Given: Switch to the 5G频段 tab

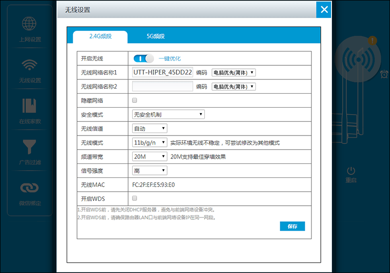Looking at the screenshot, I should pyautogui.click(x=156, y=36).
